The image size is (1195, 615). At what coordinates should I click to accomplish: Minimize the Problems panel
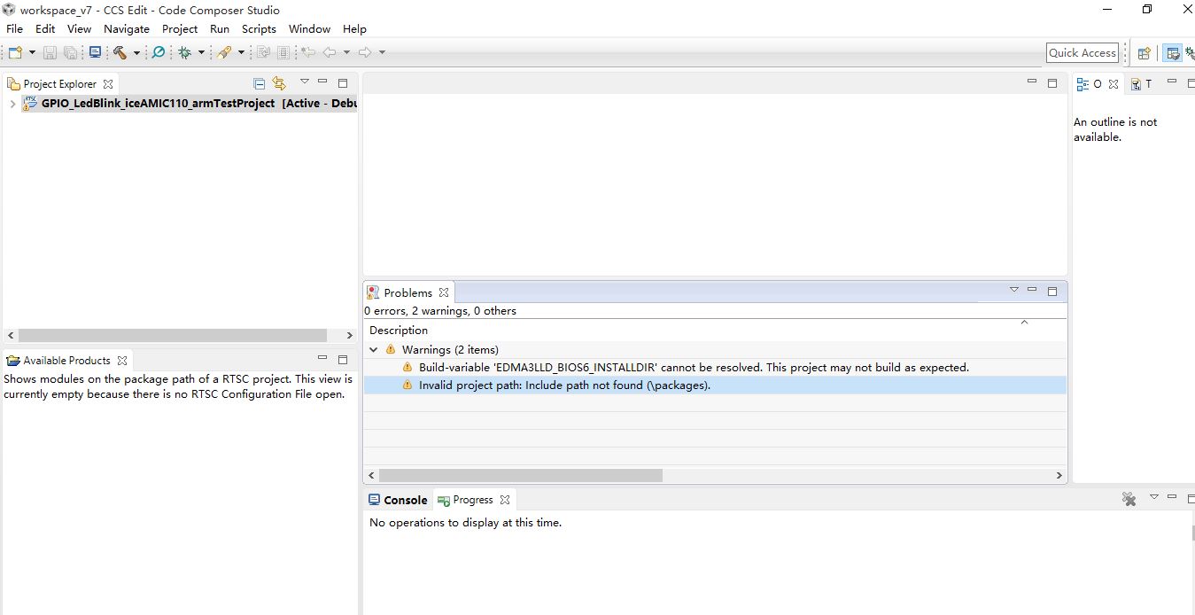pos(1032,290)
